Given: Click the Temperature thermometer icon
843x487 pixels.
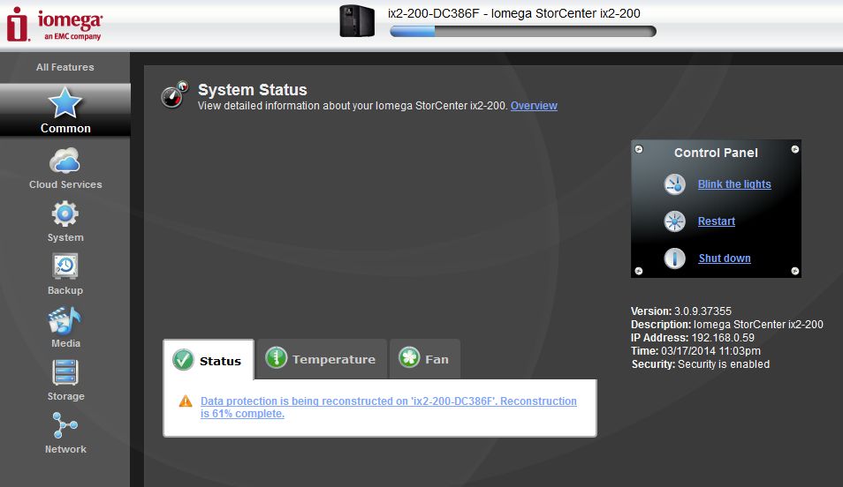Looking at the screenshot, I should pyautogui.click(x=277, y=357).
